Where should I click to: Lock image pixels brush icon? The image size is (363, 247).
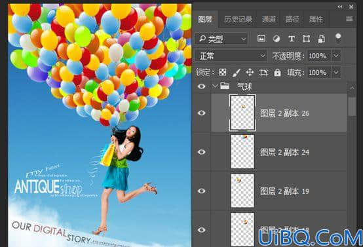(x=236, y=73)
